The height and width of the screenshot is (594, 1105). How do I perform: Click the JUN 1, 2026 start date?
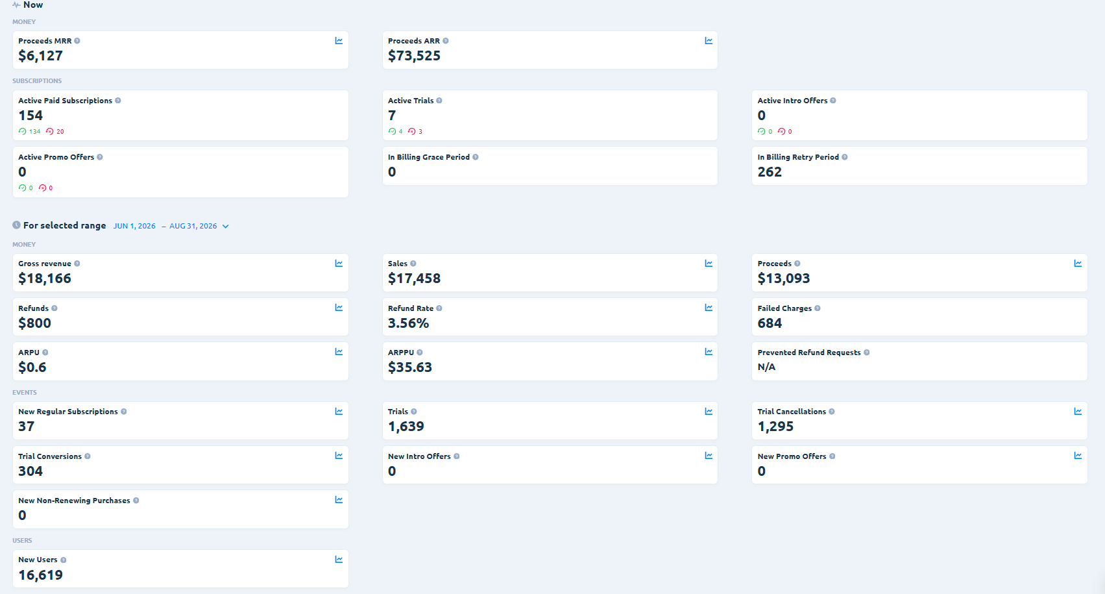coord(134,226)
